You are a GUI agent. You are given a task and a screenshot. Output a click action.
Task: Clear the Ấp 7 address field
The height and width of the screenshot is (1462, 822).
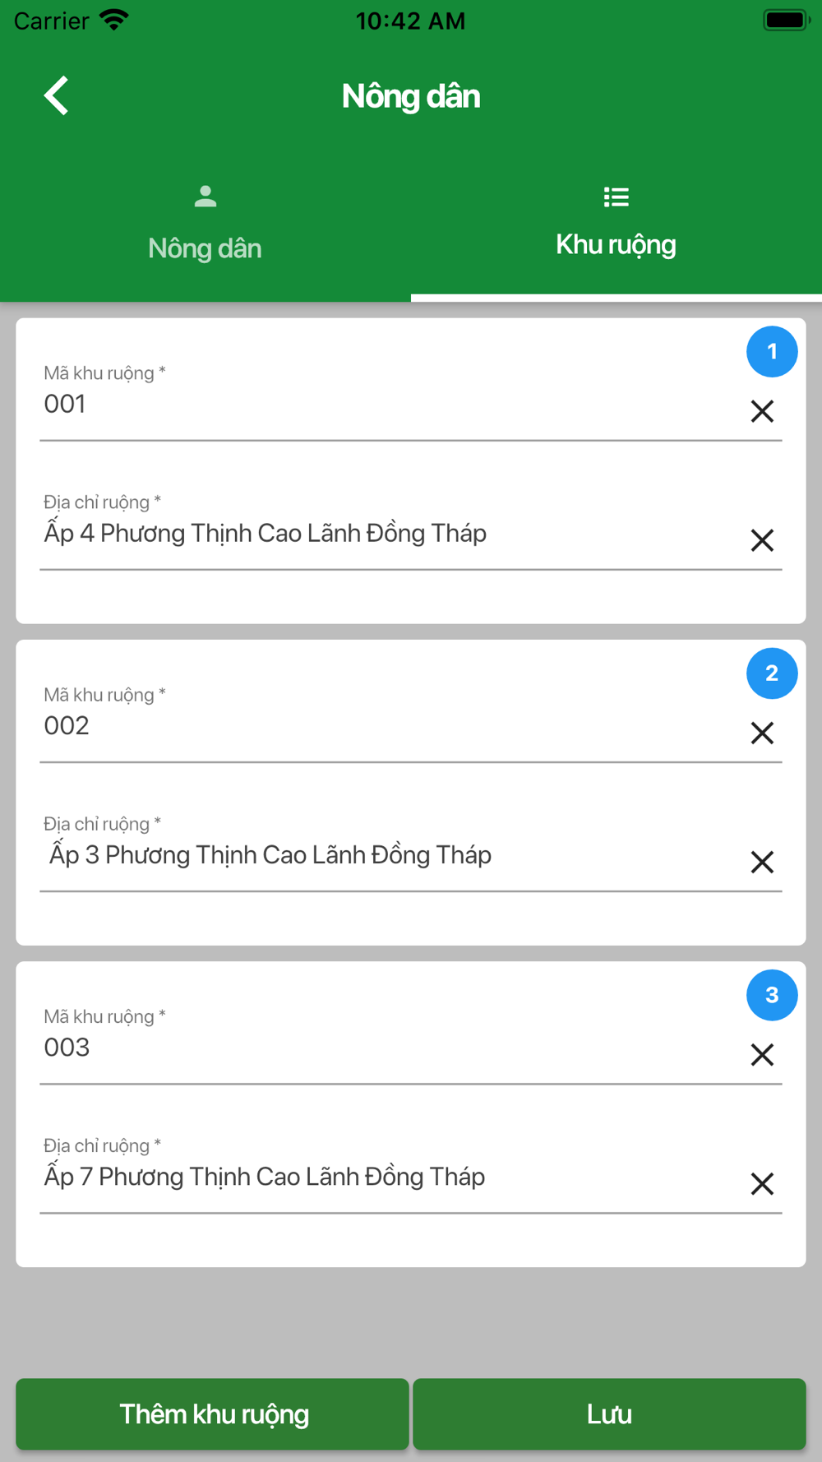[762, 1183]
